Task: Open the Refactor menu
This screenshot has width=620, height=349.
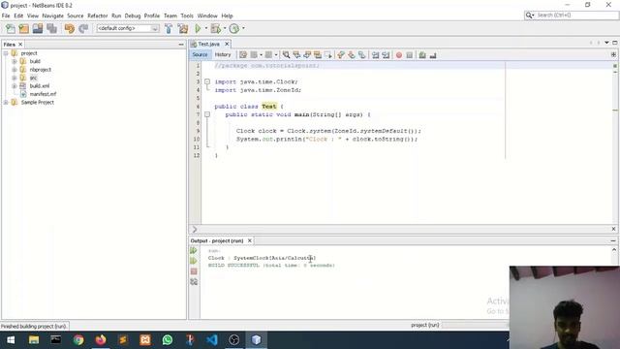Action: click(97, 16)
